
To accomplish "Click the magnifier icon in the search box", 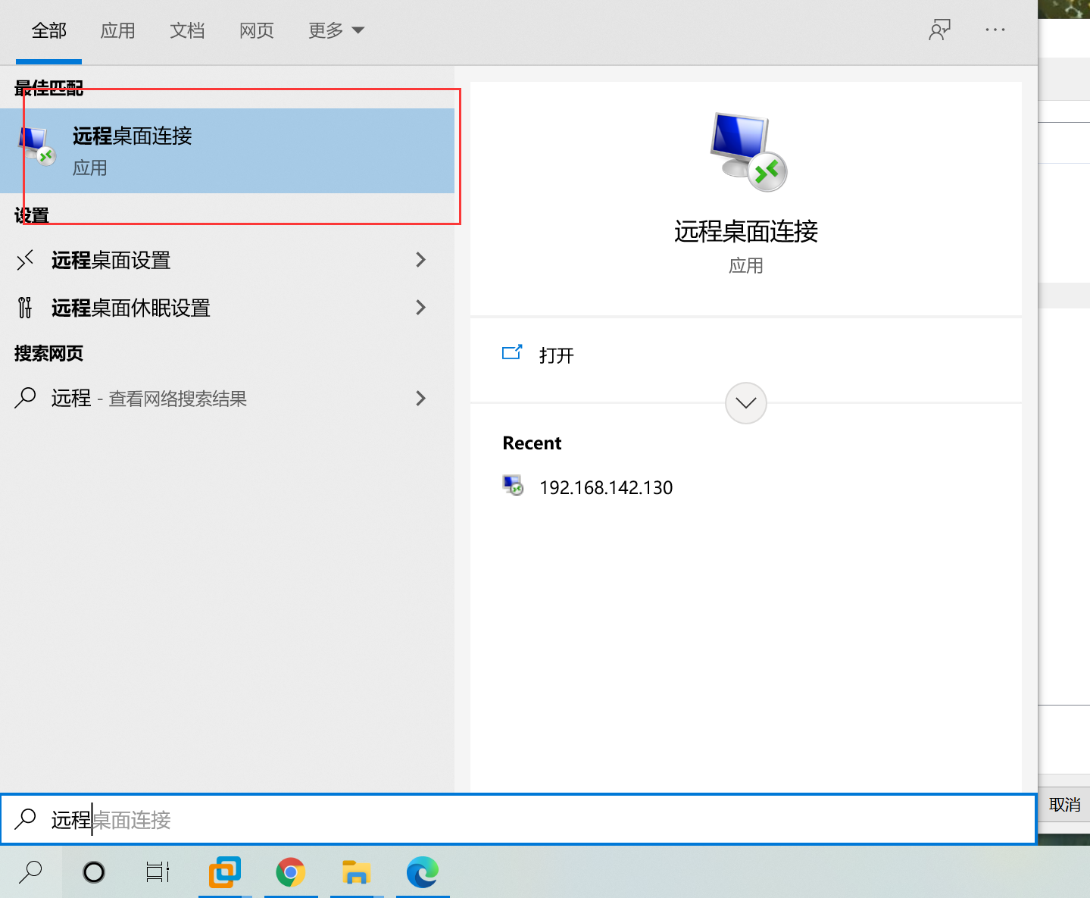I will click(26, 818).
